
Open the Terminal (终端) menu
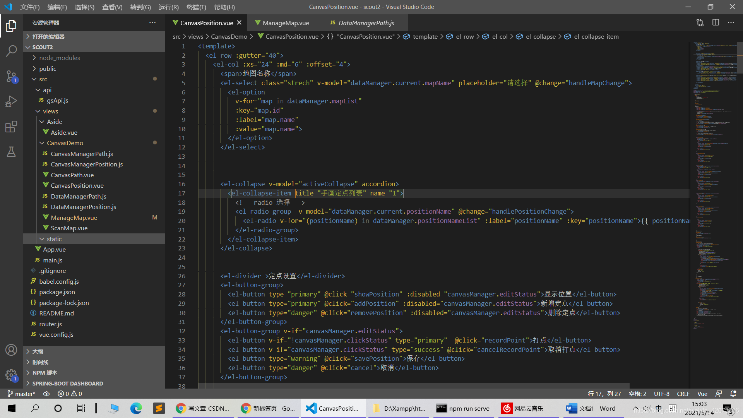click(x=196, y=7)
